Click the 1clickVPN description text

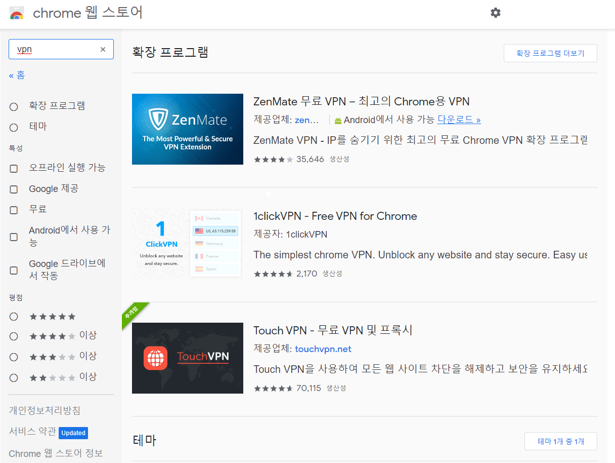pos(420,255)
